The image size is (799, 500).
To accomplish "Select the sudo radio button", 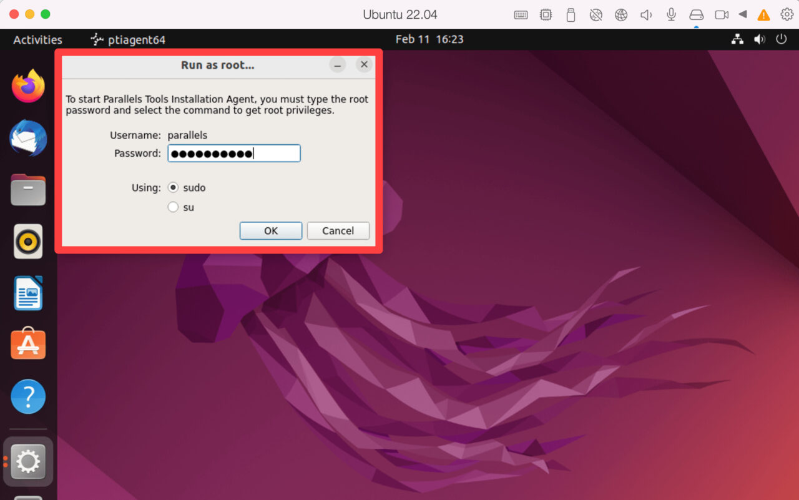I will [173, 187].
